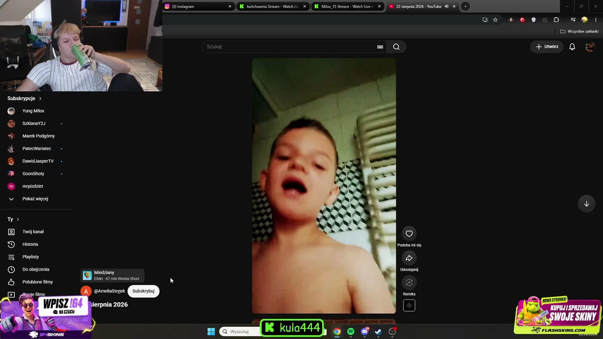This screenshot has width=603, height=339.
Task: Open the Windows Start menu
Action: [211, 331]
